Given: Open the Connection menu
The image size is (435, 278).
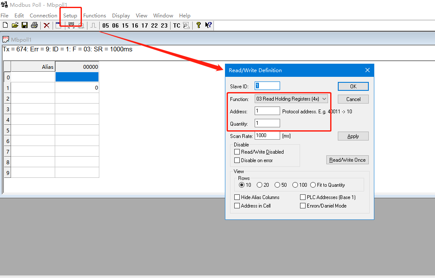Looking at the screenshot, I should click(x=43, y=16).
